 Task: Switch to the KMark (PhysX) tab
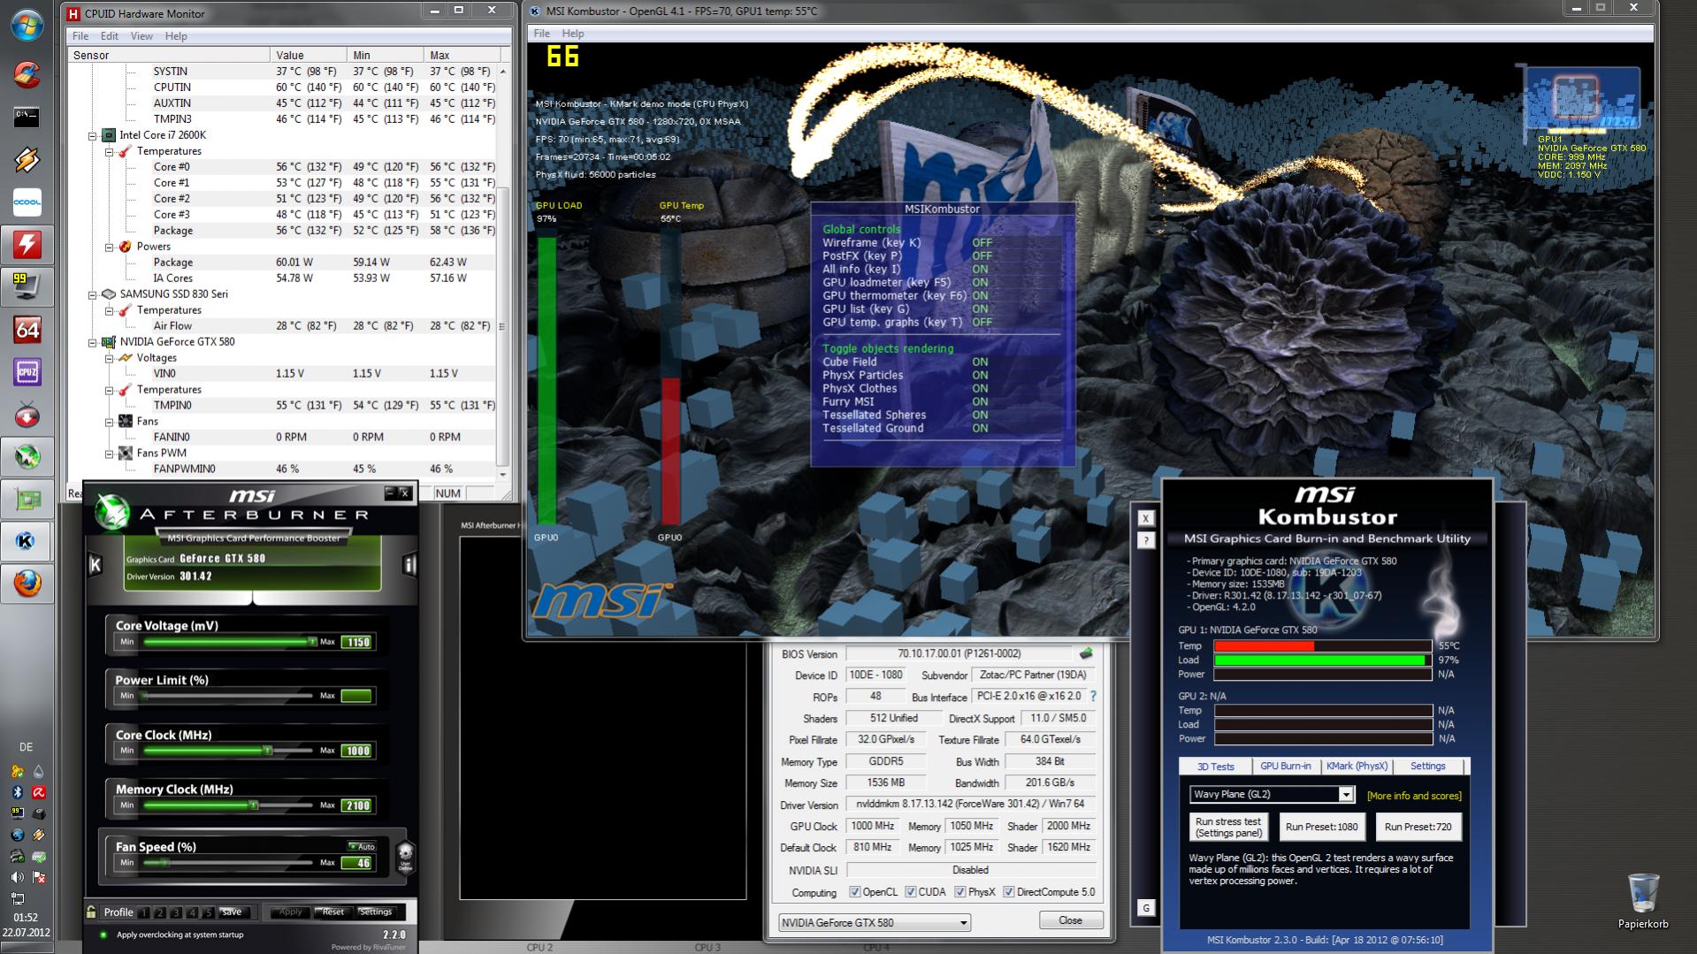pyautogui.click(x=1357, y=767)
